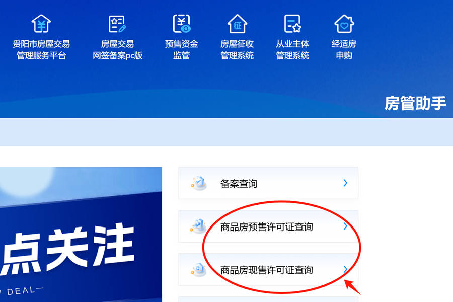Click the 从业主体管理系统 star document icon
This screenshot has width=453, height=302.
pyautogui.click(x=292, y=24)
